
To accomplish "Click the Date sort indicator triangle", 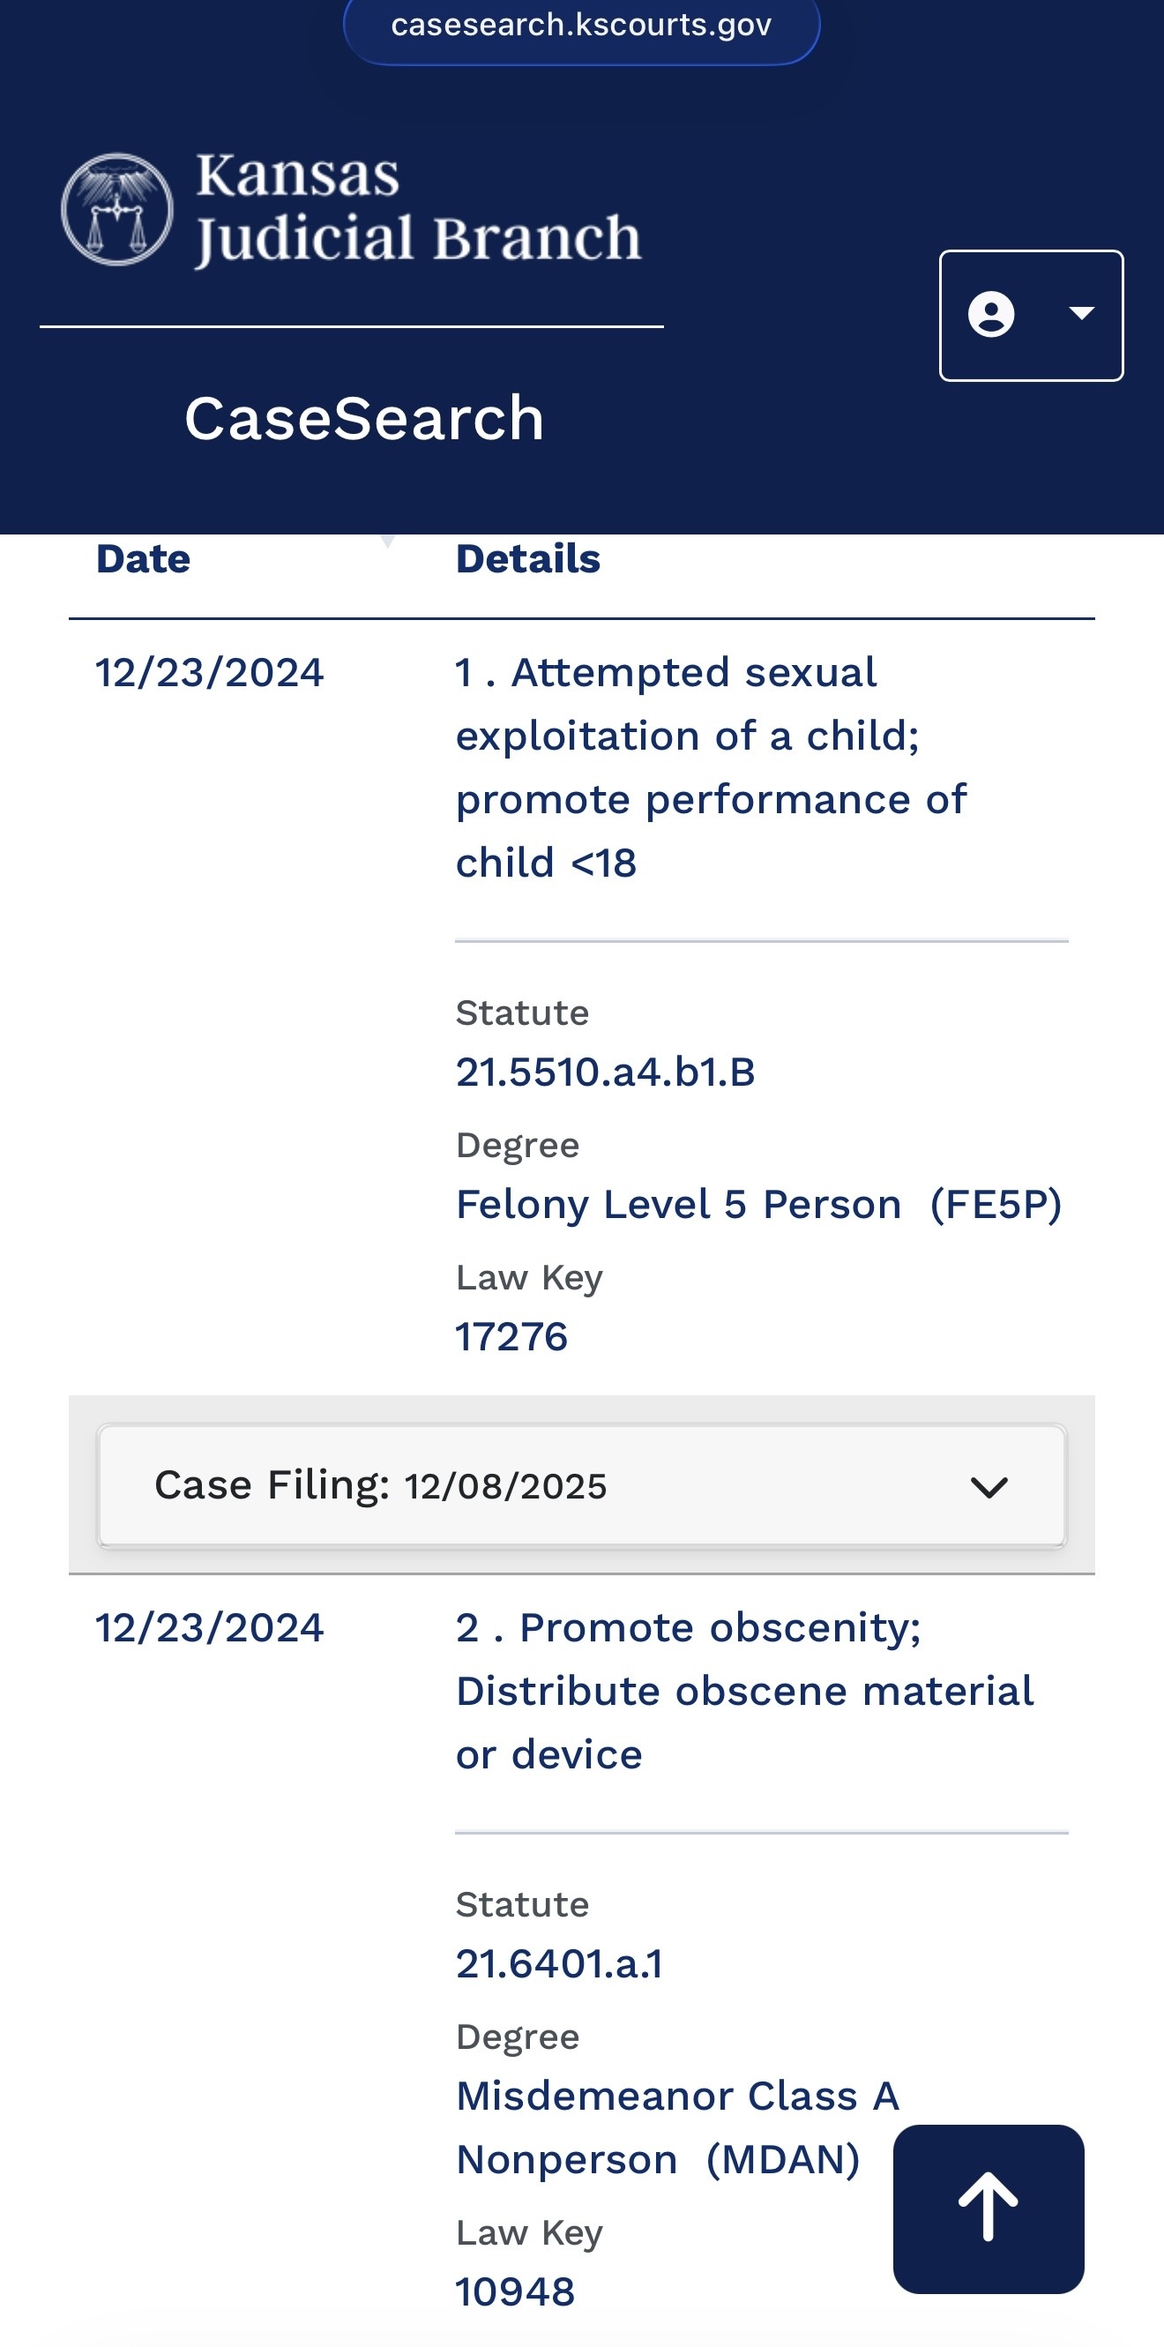I will pyautogui.click(x=387, y=542).
